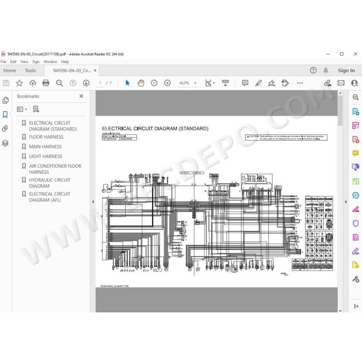
Task: Open Export PDF tool in right pane
Action: (x=356, y=112)
